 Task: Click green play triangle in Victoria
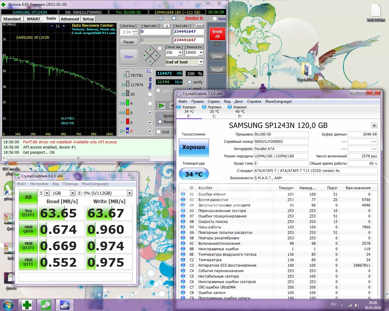coord(161,106)
